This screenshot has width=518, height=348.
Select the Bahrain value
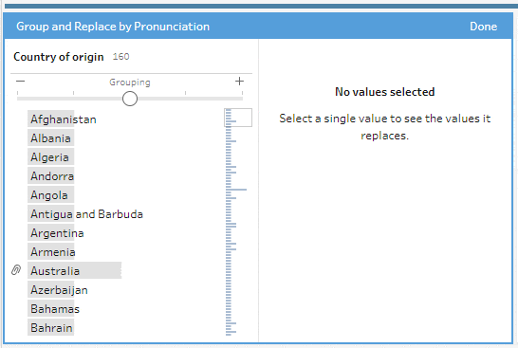(51, 328)
